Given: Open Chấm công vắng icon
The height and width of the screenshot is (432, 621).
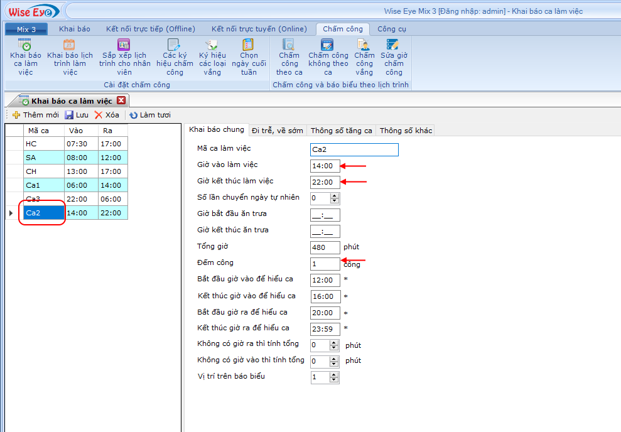Looking at the screenshot, I should [x=364, y=56].
